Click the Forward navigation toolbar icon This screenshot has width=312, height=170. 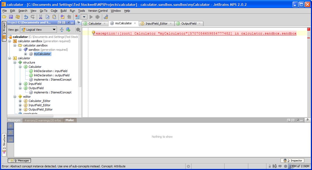coord(69,17)
